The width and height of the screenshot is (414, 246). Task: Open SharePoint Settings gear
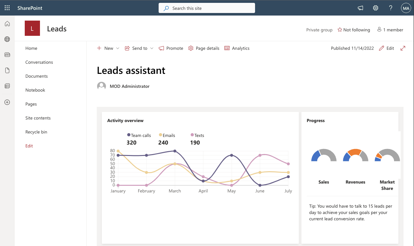[x=375, y=8]
